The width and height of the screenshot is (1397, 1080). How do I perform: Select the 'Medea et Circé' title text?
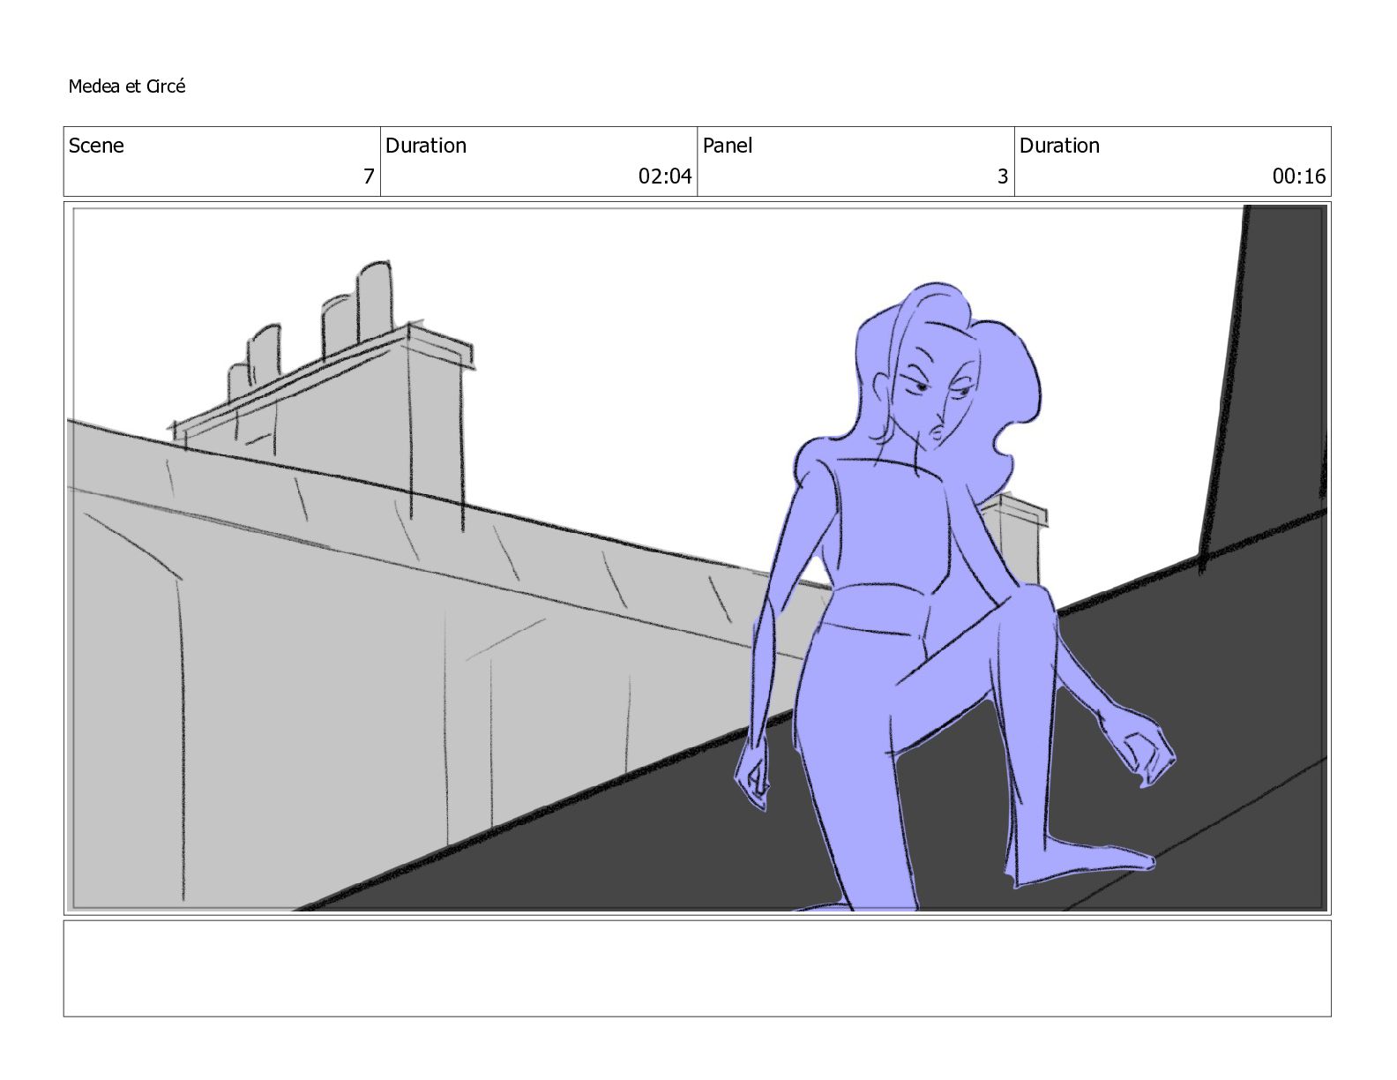click(x=127, y=86)
